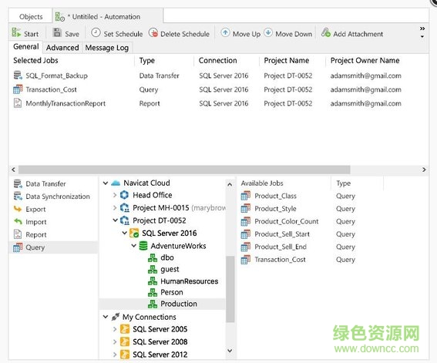Expand the Project MH-0015 node
This screenshot has width=437, height=363.
pyautogui.click(x=115, y=207)
